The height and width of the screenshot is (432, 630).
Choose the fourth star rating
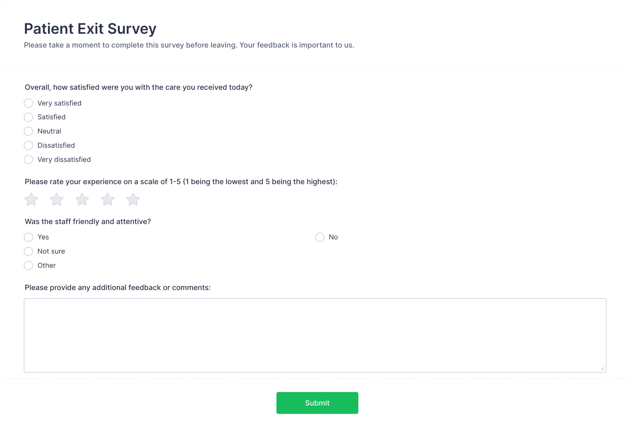coord(108,199)
